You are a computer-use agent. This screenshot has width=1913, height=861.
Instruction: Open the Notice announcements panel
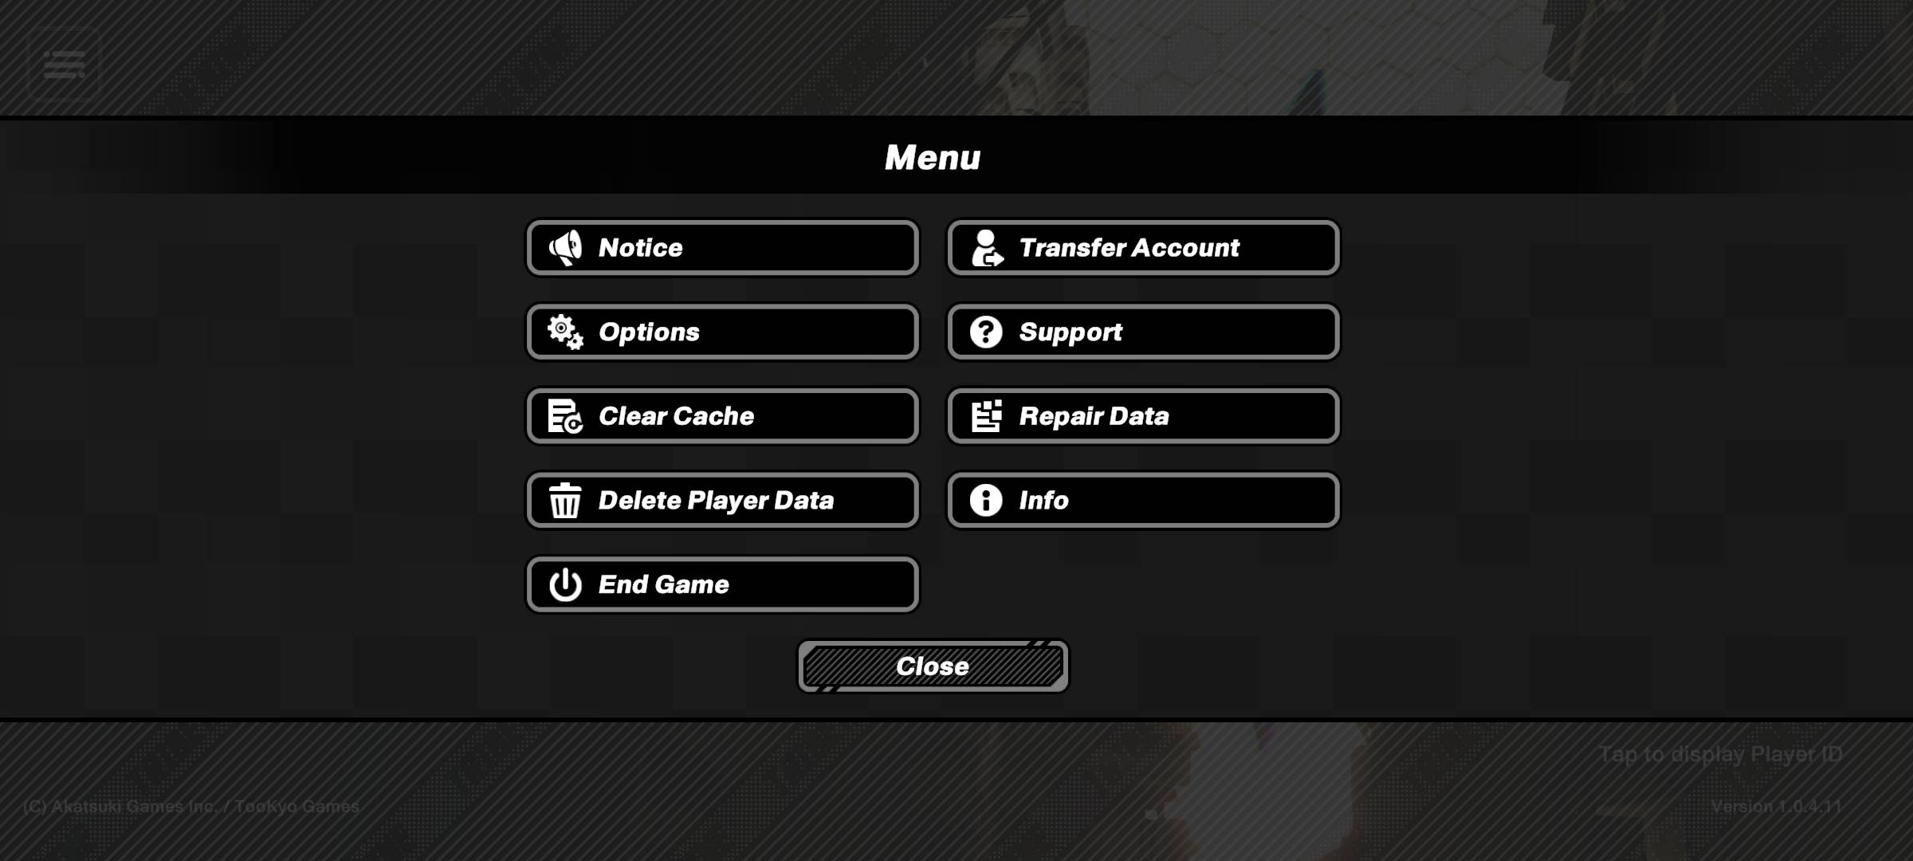[x=722, y=246]
